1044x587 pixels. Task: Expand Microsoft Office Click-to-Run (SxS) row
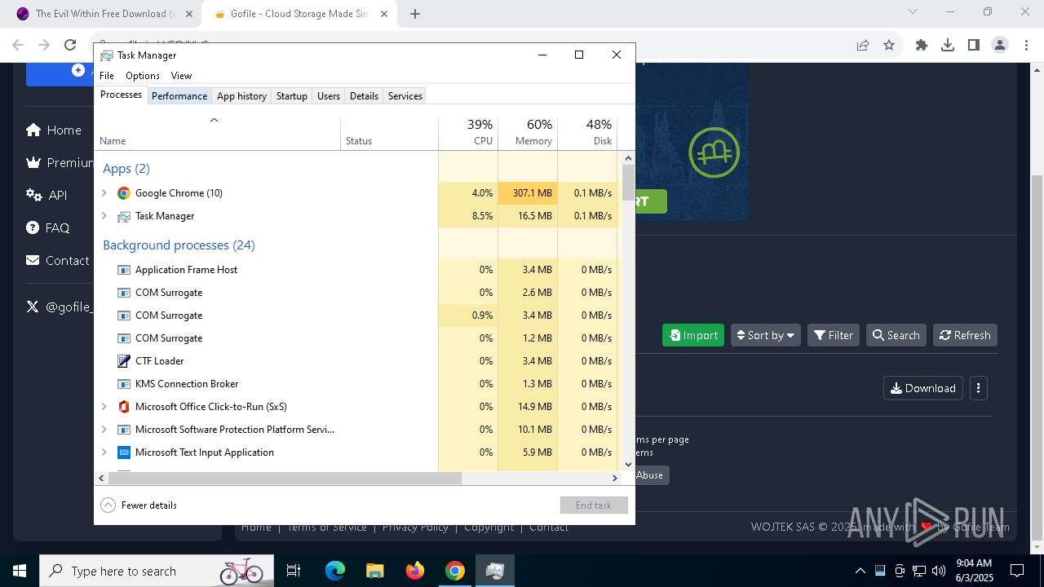tap(104, 407)
